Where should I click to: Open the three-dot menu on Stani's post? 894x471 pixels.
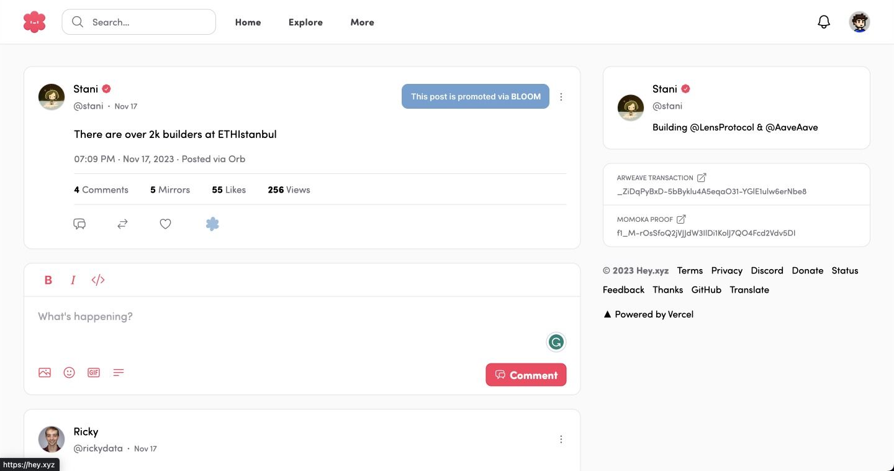[x=561, y=97]
